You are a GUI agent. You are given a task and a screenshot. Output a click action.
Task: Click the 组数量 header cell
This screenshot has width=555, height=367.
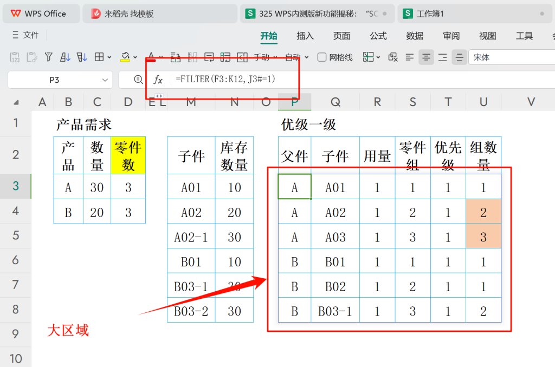click(x=483, y=155)
